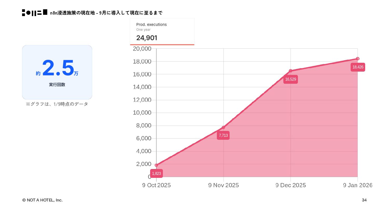Select the Prod. executions tab card
The width and height of the screenshot is (374, 210).
162,31
